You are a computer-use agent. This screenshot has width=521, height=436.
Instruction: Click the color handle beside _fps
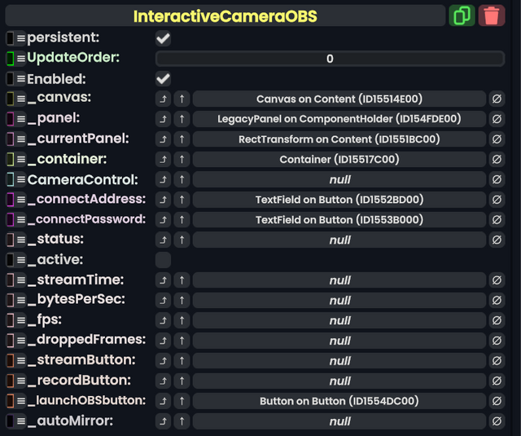click(10, 320)
